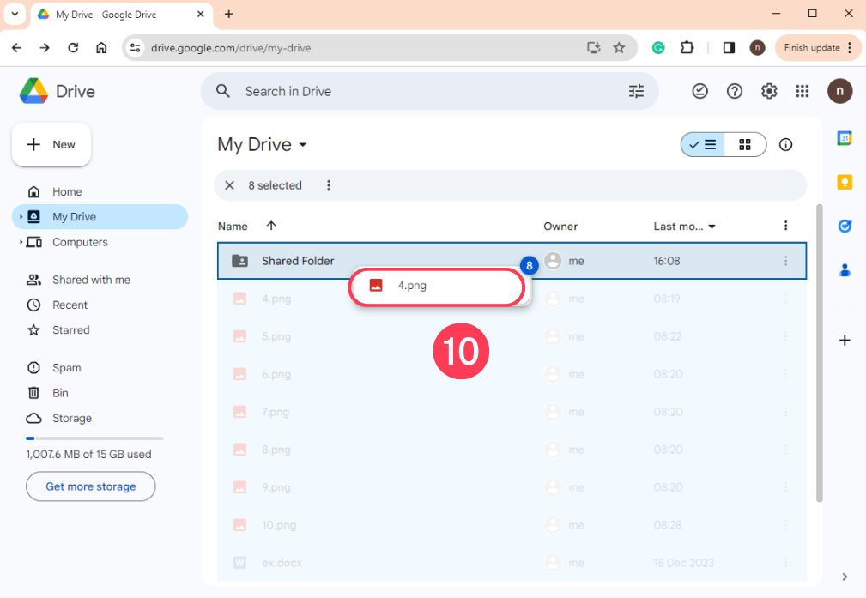The width and height of the screenshot is (866, 598).
Task: Open Google Tasks in side panel
Action: pyautogui.click(x=845, y=226)
